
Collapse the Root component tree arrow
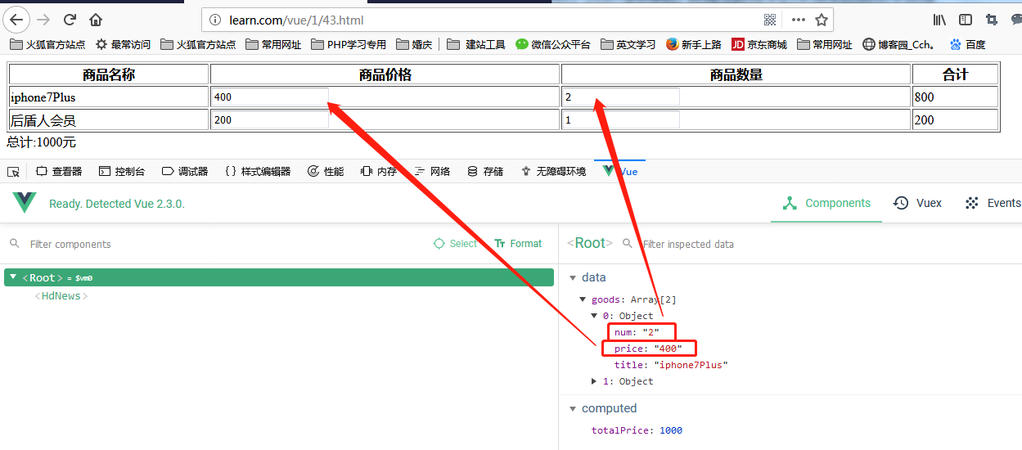click(x=13, y=277)
